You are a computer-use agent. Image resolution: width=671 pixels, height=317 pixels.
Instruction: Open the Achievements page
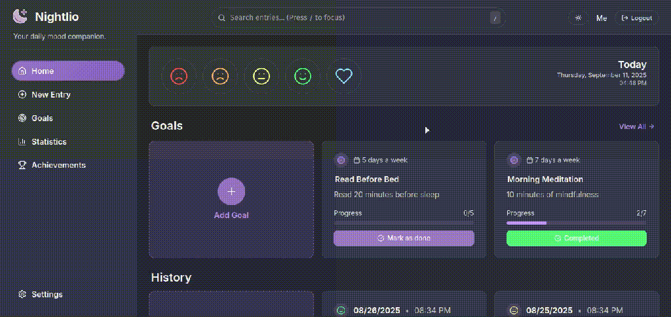pyautogui.click(x=58, y=165)
